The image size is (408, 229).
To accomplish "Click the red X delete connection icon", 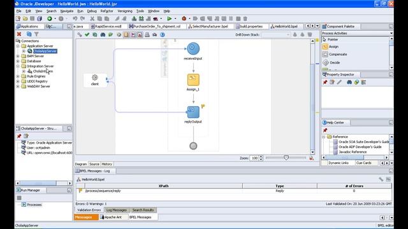I will click(19, 34).
